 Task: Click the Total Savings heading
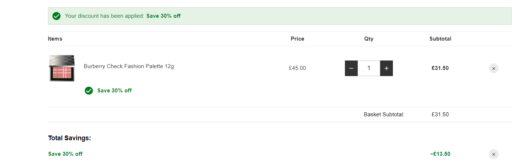(x=69, y=138)
